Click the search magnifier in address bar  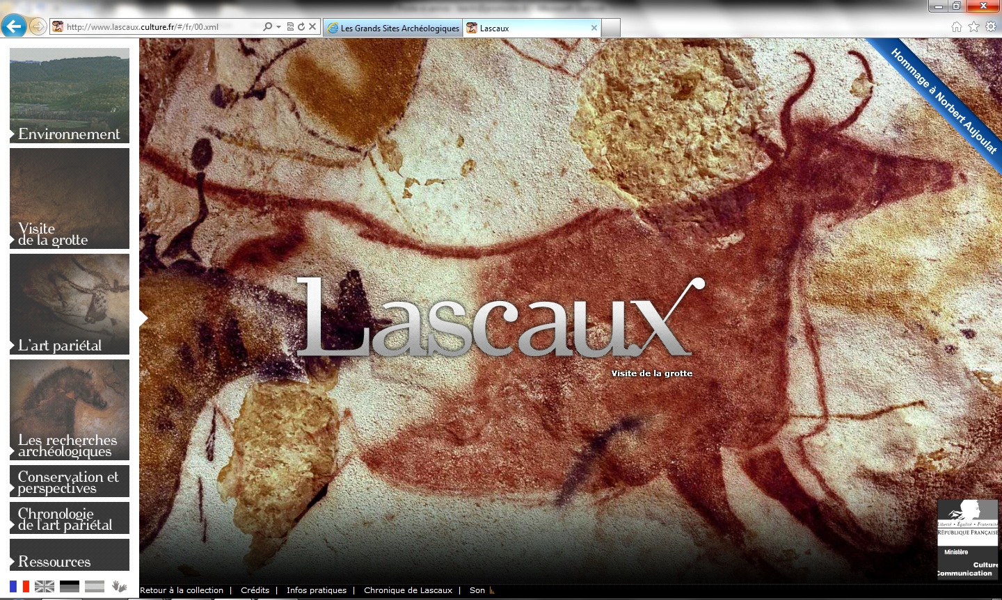point(268,27)
